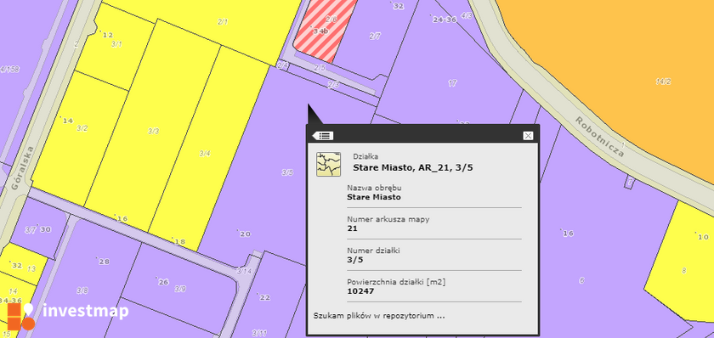Click the Góralska street label
The image size is (714, 338).
(x=22, y=168)
